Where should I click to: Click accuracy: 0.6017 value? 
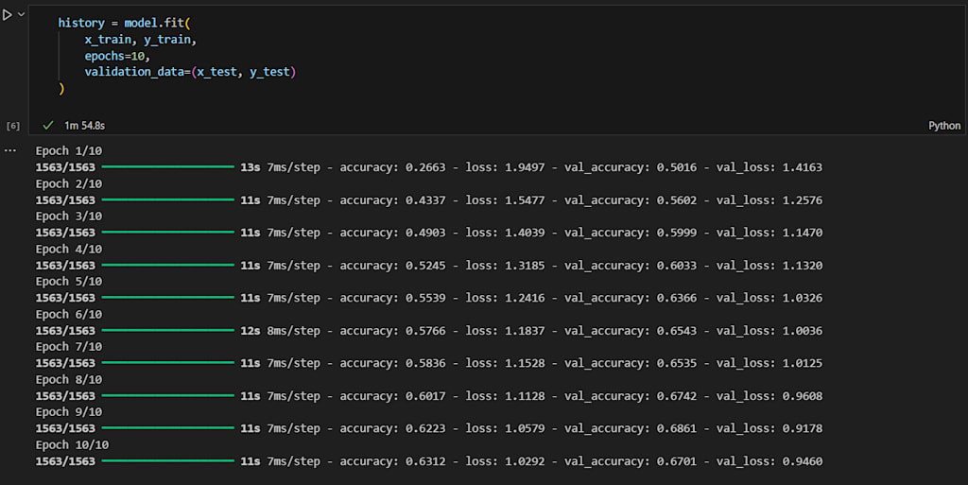[x=392, y=396]
